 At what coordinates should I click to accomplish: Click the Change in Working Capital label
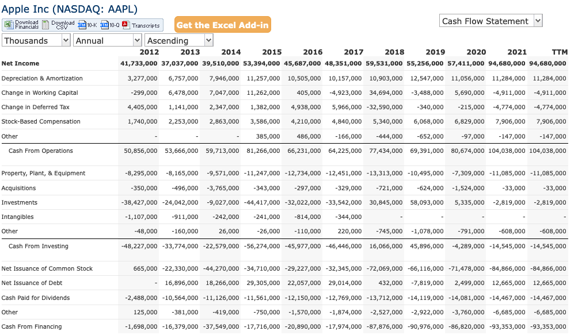[40, 93]
